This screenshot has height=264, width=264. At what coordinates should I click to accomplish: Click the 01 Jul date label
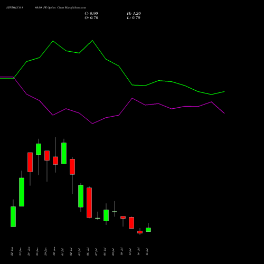point(62,252)
